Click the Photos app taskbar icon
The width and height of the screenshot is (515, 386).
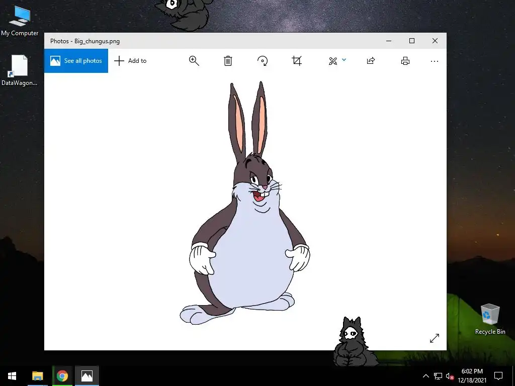click(87, 376)
